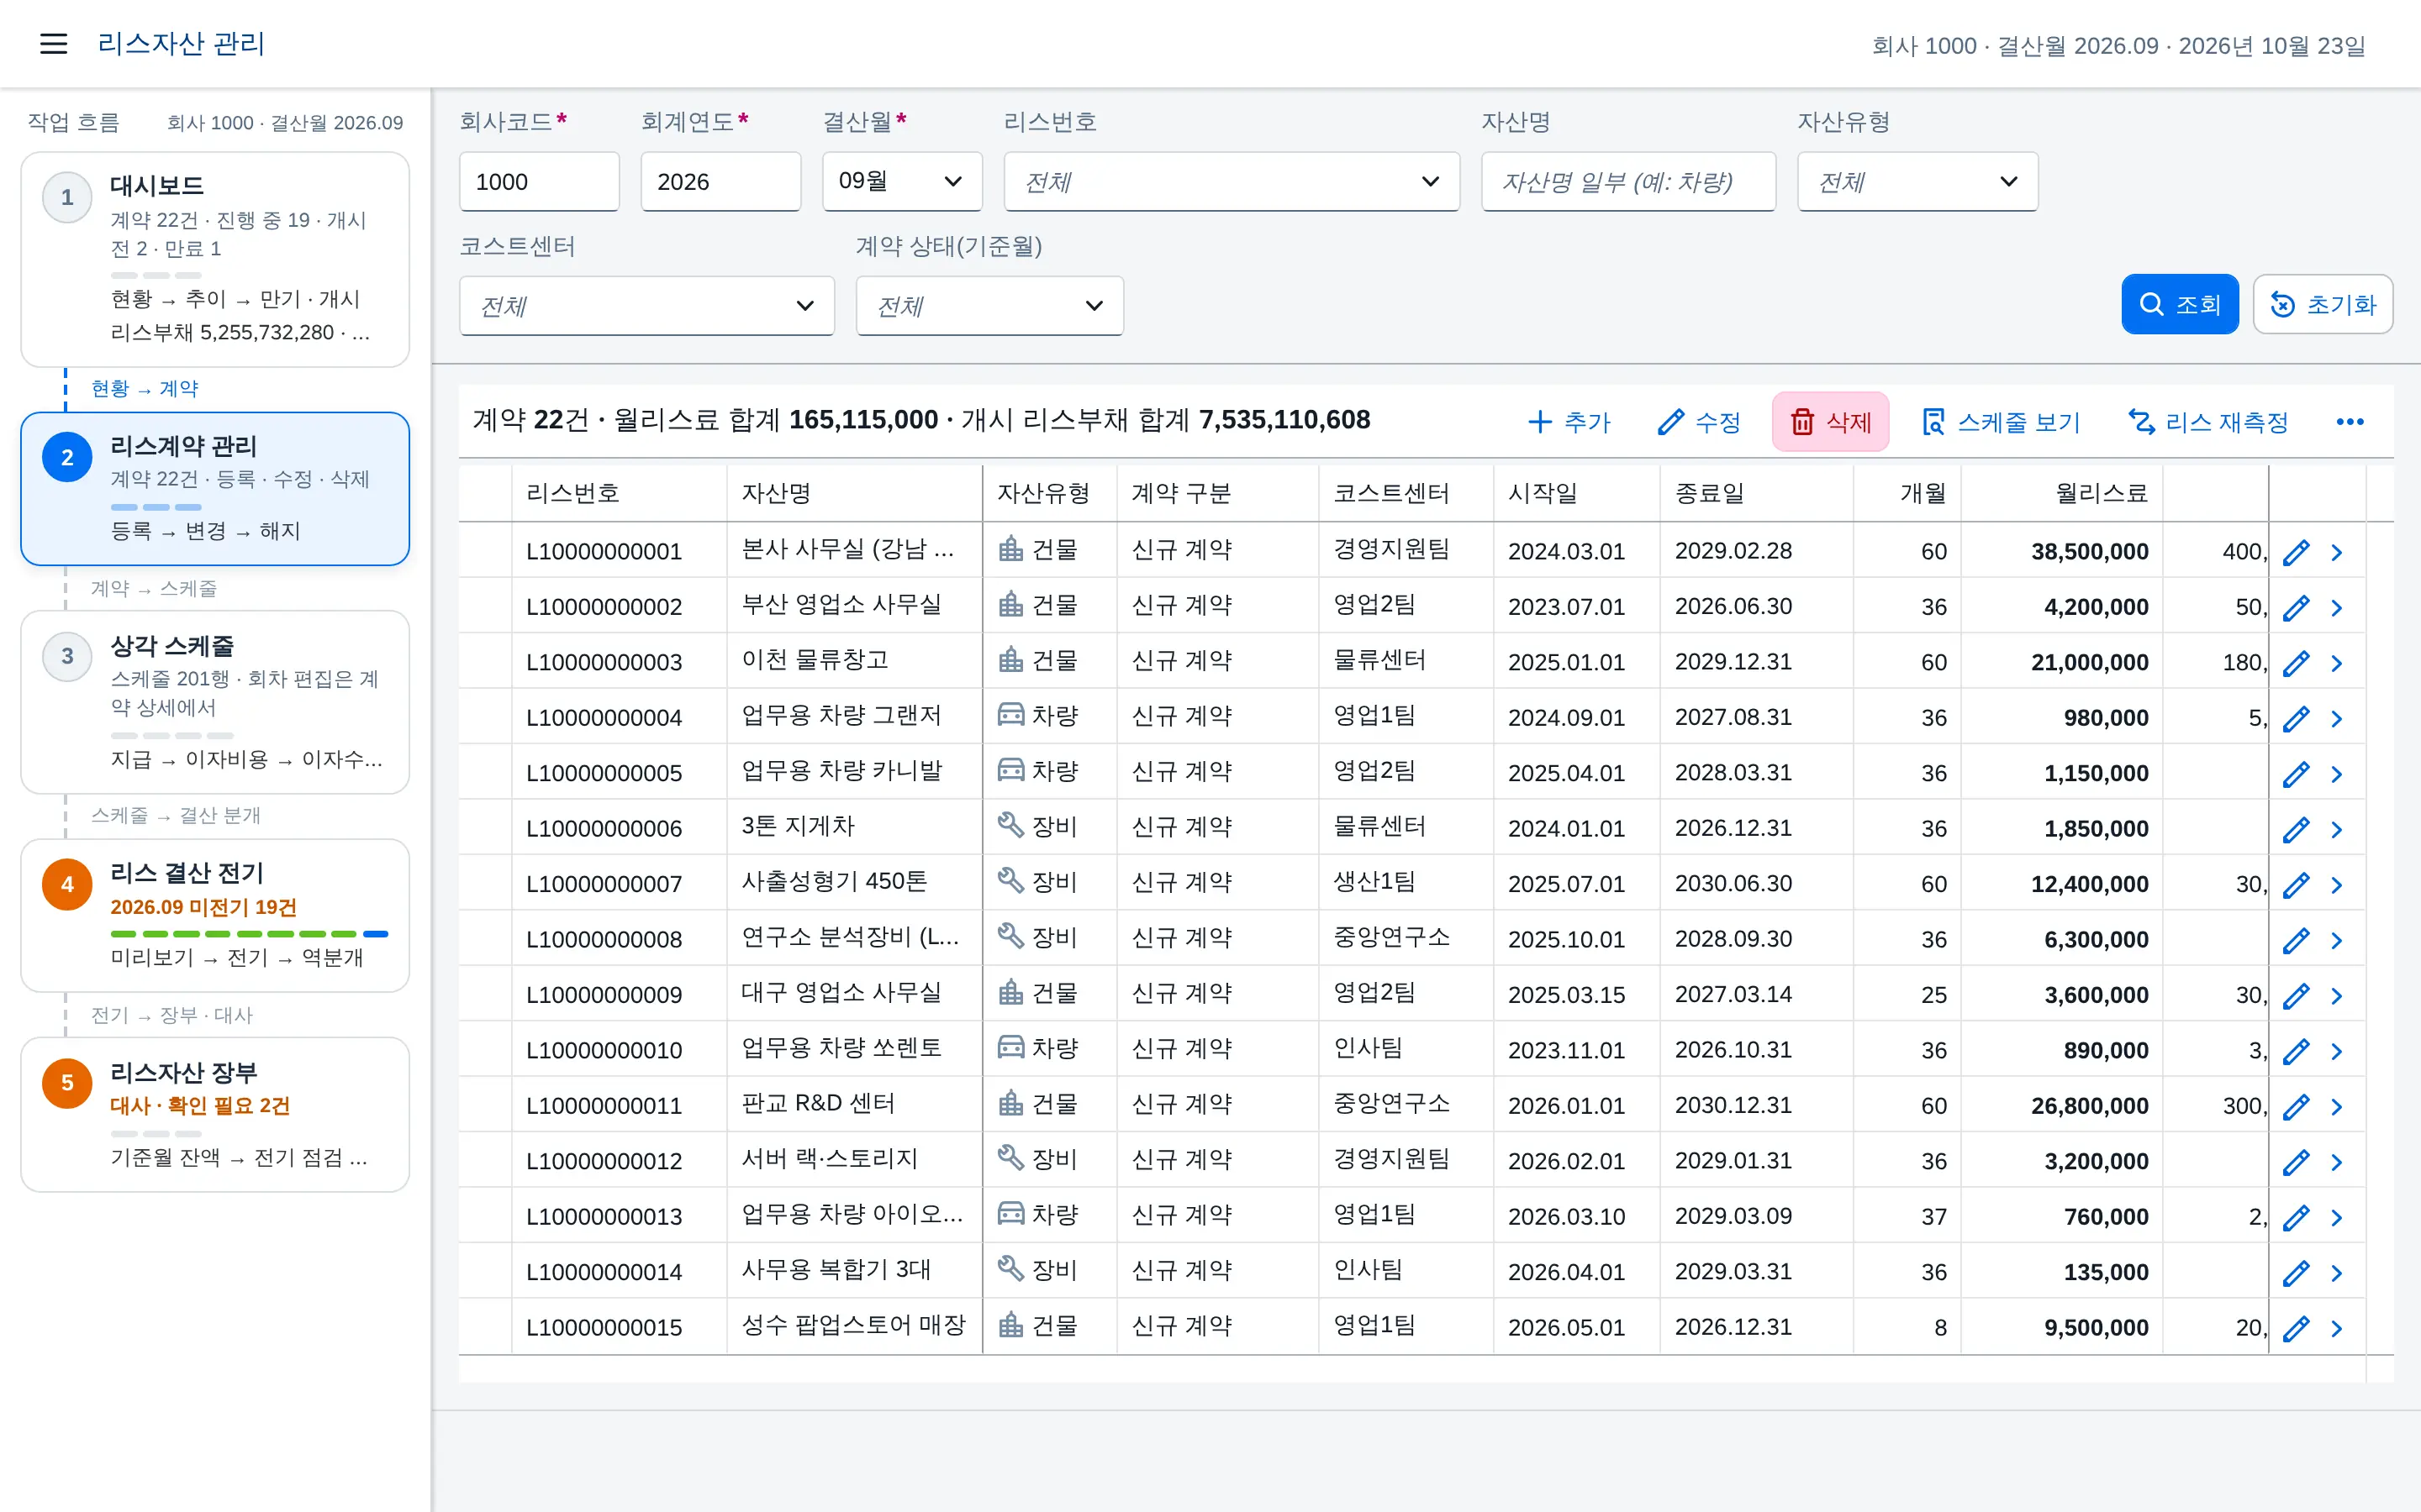Go to 대시보드 workflow step 1
This screenshot has height=1512, width=2421.
215,260
